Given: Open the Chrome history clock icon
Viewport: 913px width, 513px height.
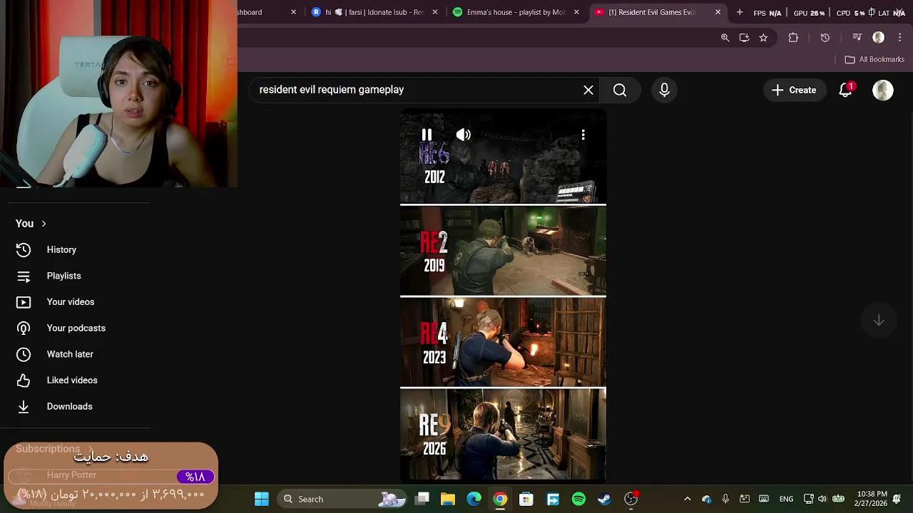Looking at the screenshot, I should (825, 38).
